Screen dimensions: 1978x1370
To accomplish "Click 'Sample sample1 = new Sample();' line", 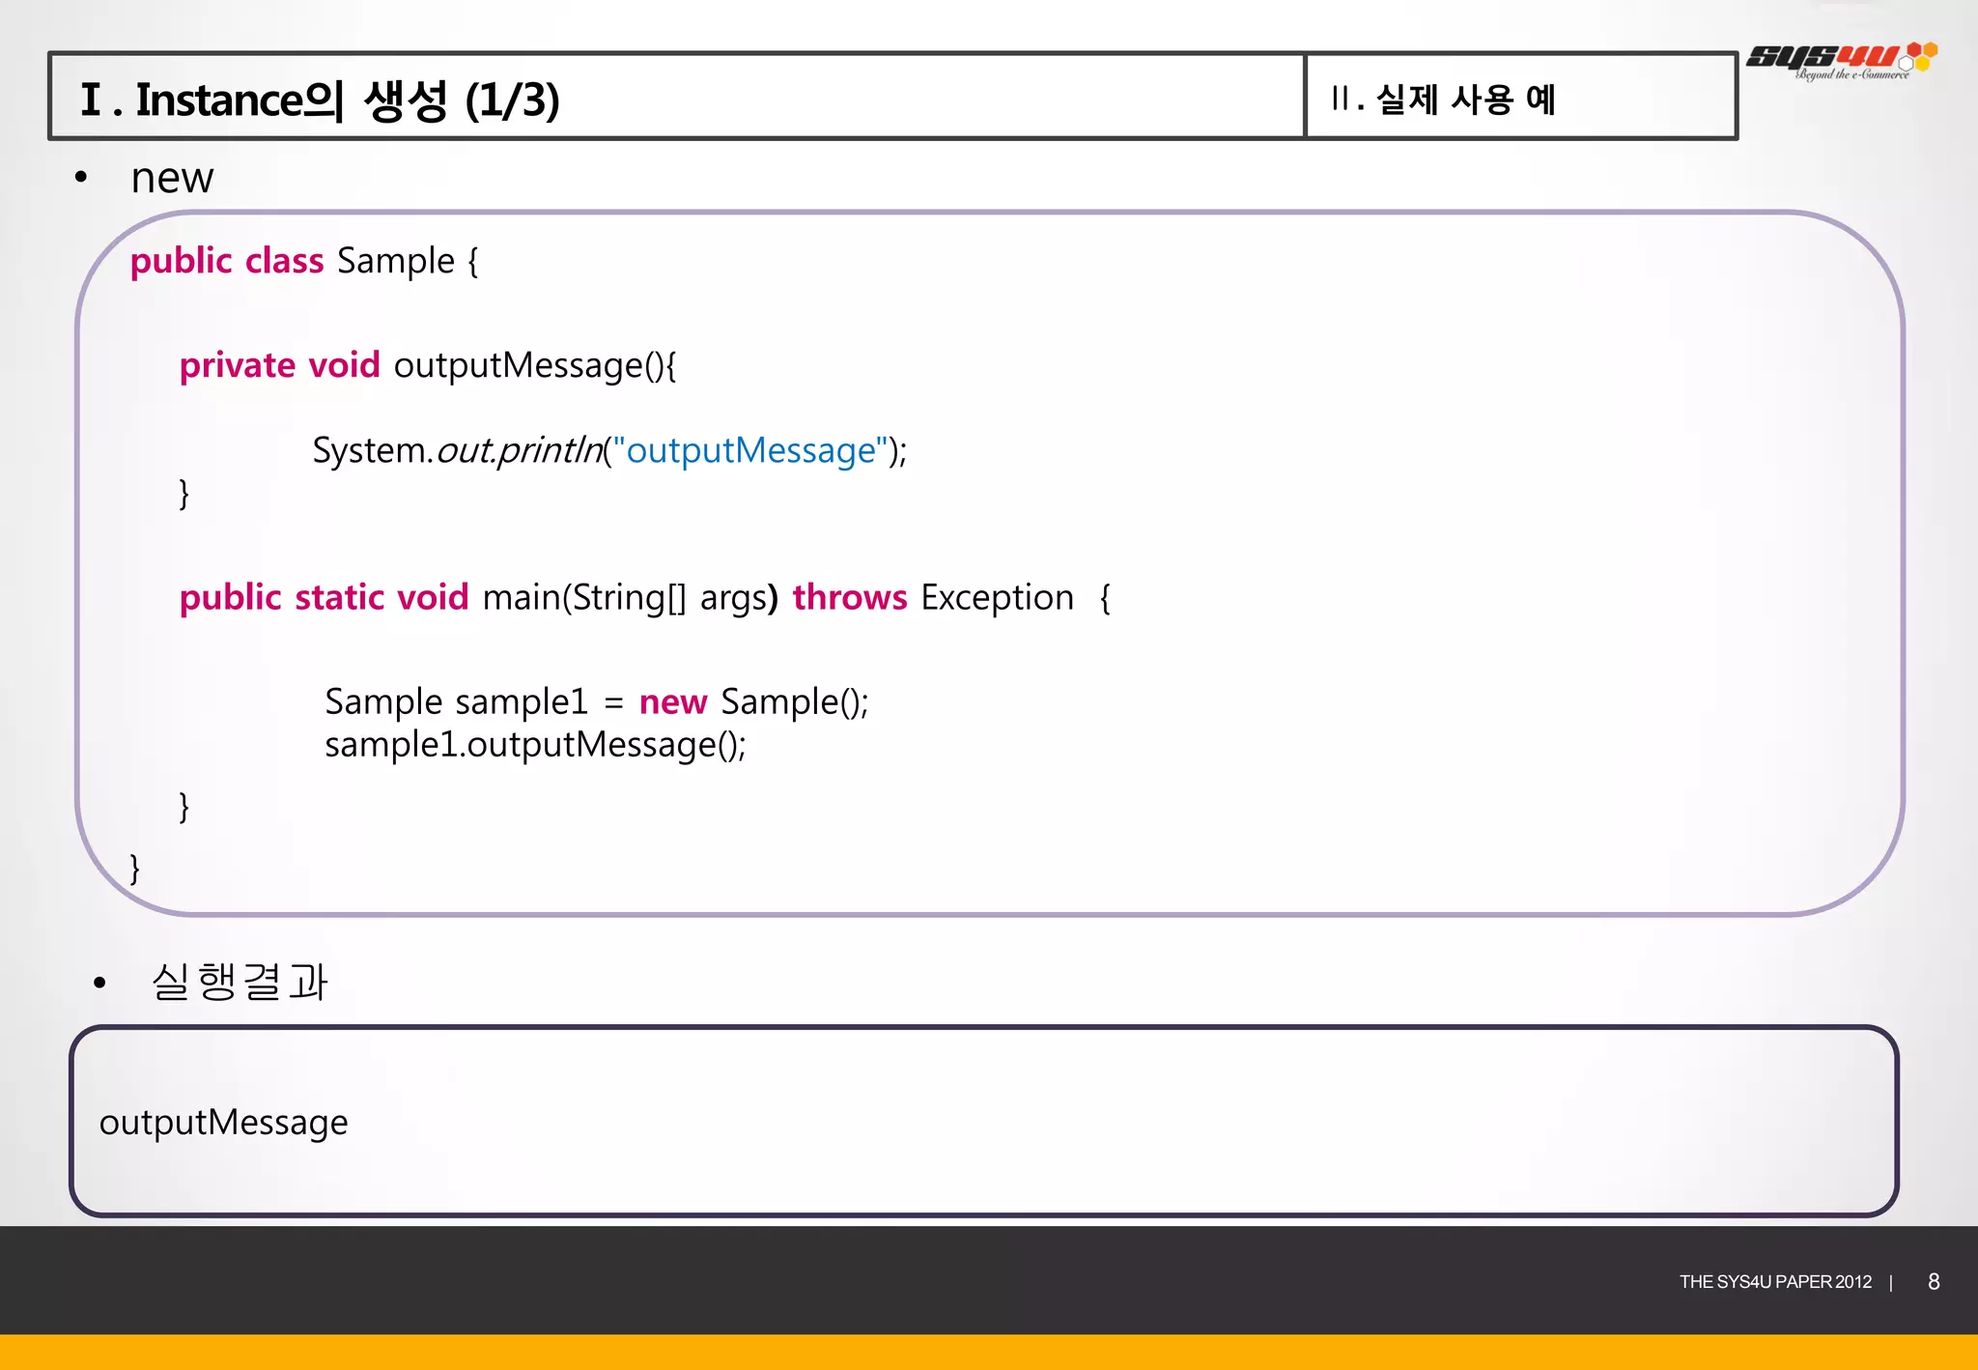I will pos(596,701).
